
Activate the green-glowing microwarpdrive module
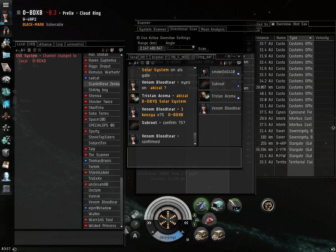tap(201, 205)
